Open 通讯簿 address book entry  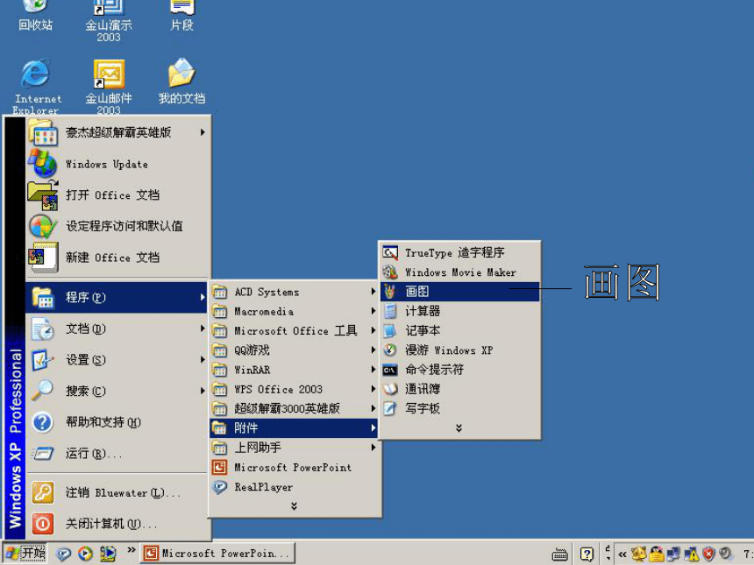(459, 389)
